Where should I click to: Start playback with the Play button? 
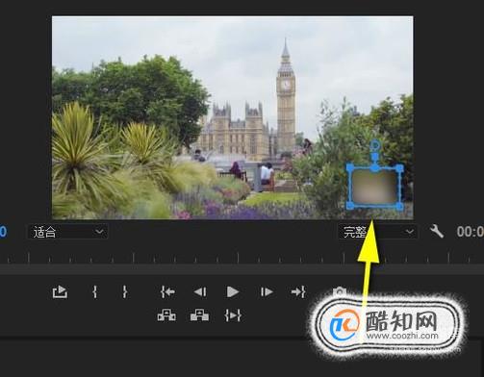pos(233,292)
